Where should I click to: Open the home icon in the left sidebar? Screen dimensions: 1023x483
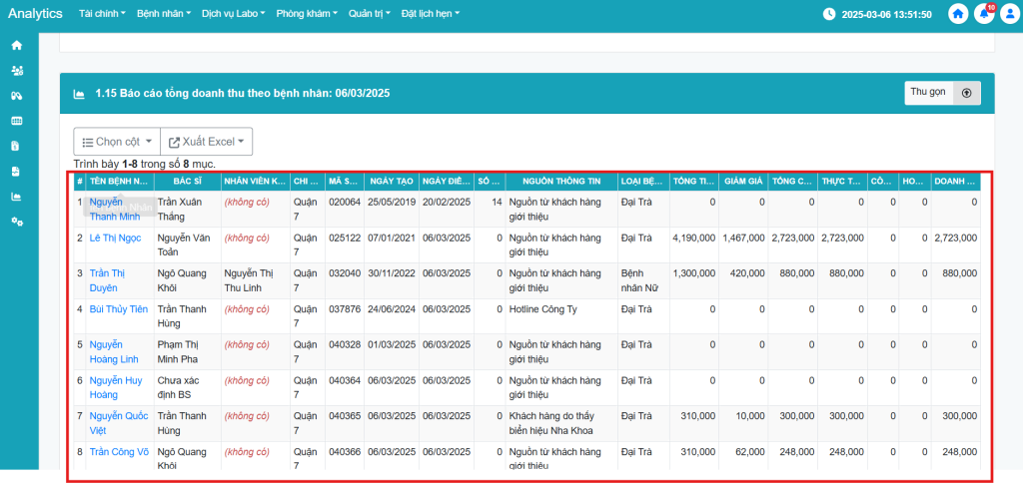point(16,46)
